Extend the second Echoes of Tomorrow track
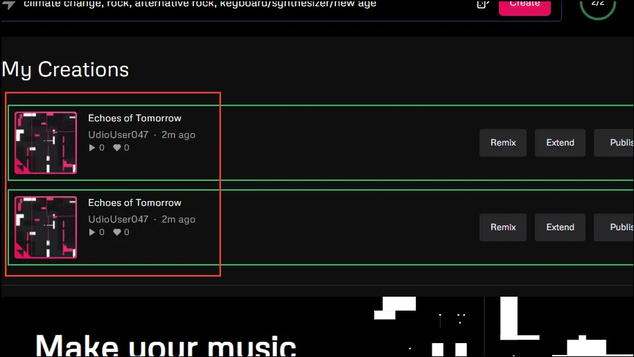 [x=560, y=227]
